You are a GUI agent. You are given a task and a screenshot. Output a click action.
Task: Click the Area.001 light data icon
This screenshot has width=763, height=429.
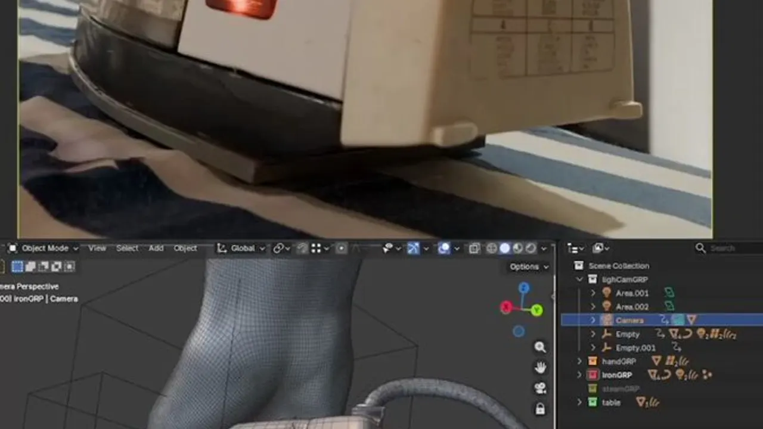pyautogui.click(x=669, y=293)
